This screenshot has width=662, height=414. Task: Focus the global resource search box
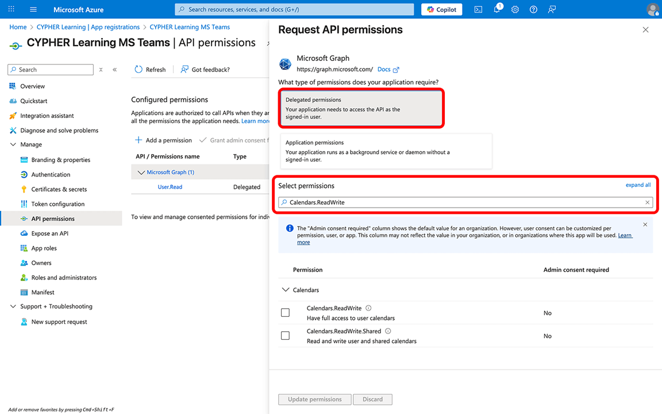294,9
